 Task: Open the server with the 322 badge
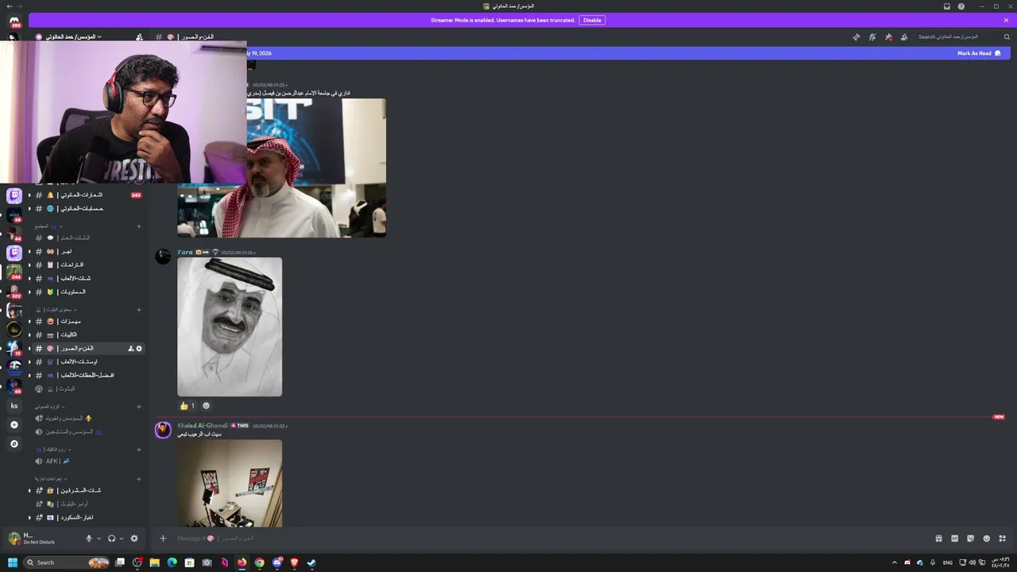point(14,292)
